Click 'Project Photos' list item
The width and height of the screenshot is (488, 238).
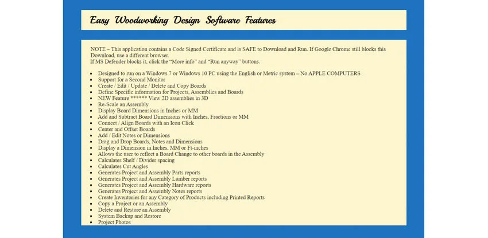click(x=114, y=223)
